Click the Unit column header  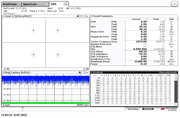coord(171,19)
